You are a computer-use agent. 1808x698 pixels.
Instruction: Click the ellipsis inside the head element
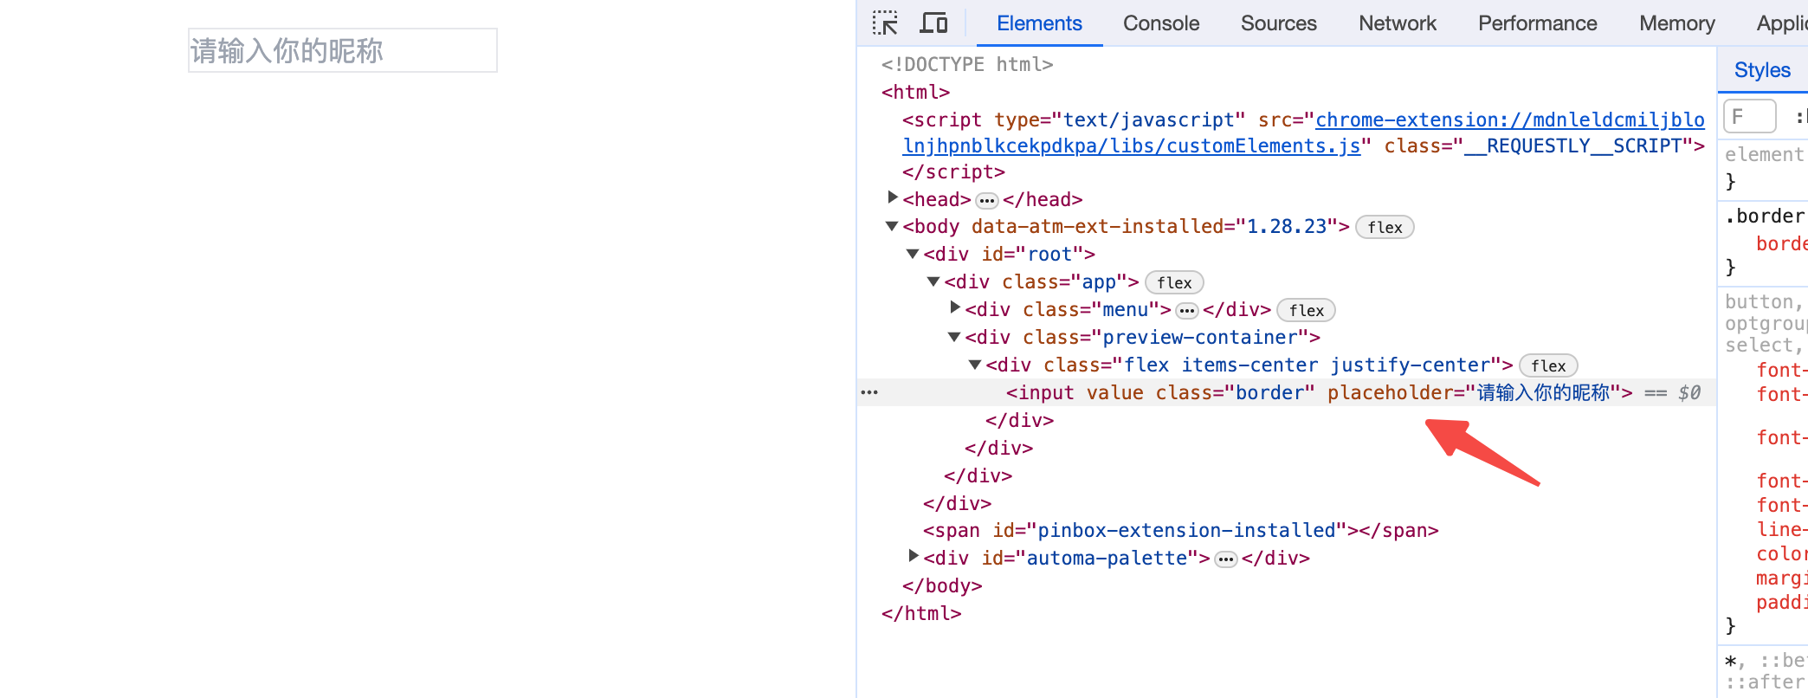pyautogui.click(x=987, y=201)
